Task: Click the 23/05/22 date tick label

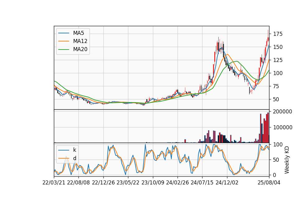Action: [128, 183]
